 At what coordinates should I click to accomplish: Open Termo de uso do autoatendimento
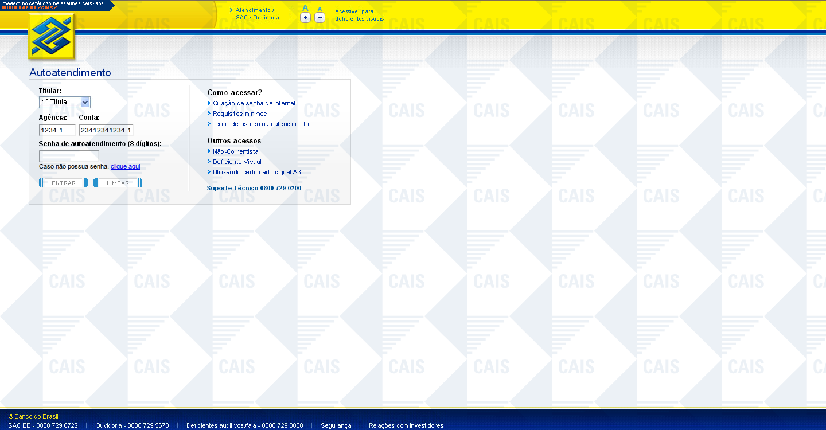tap(260, 124)
